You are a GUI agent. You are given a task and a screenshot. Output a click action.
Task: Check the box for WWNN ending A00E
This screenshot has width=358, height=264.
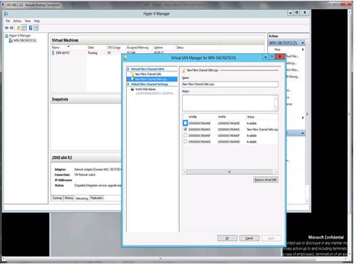click(186, 123)
